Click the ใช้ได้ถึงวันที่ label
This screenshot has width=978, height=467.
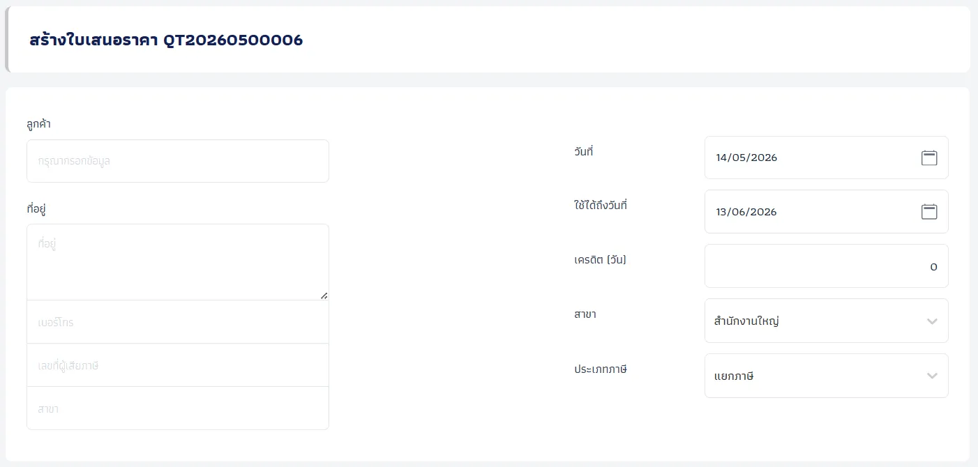601,206
